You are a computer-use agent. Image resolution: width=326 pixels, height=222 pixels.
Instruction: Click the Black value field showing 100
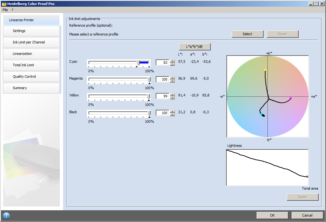coord(162,113)
